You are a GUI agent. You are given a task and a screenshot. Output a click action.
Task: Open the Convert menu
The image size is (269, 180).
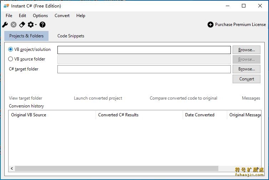pyautogui.click(x=62, y=16)
